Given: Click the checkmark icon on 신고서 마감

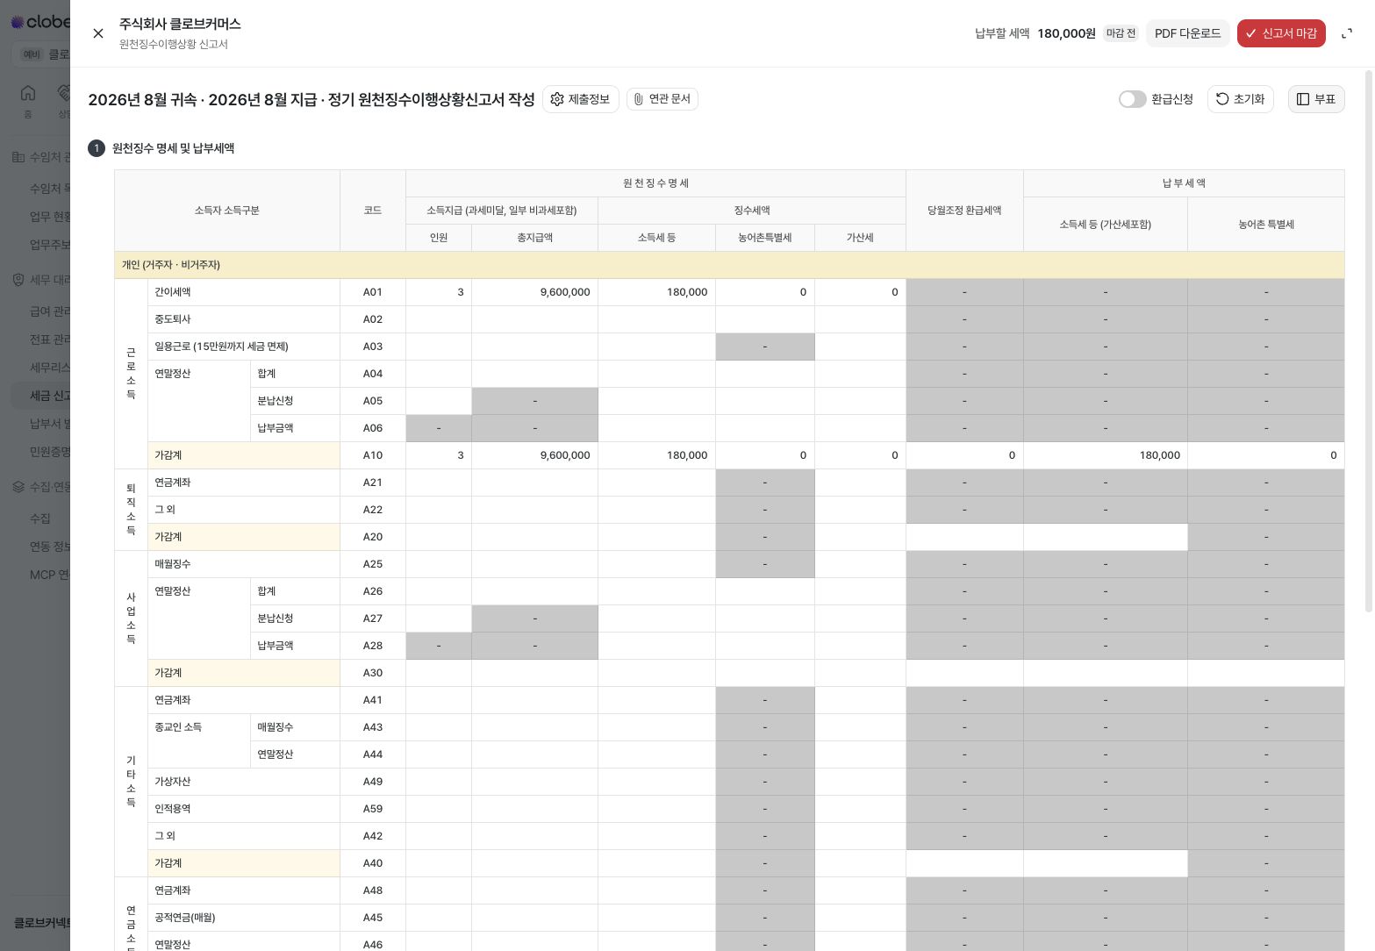Looking at the screenshot, I should coord(1251,33).
